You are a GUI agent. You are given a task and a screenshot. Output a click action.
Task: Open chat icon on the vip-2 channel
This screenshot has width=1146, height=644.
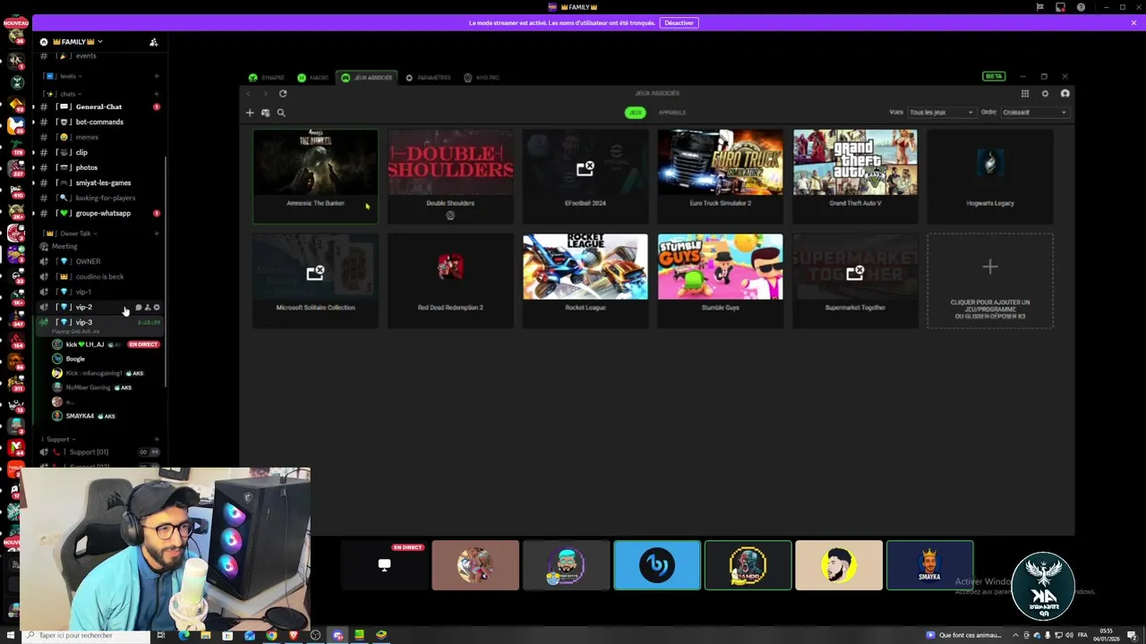[x=138, y=308]
